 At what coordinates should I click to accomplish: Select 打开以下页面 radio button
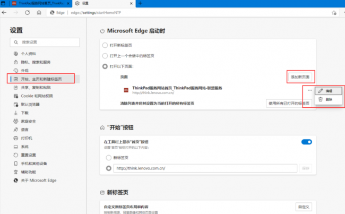105,66
